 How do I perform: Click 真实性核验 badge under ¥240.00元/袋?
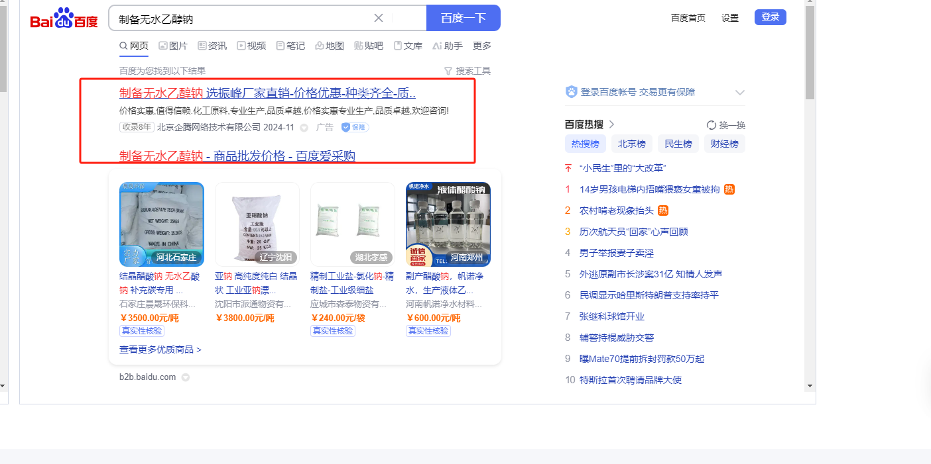point(333,331)
